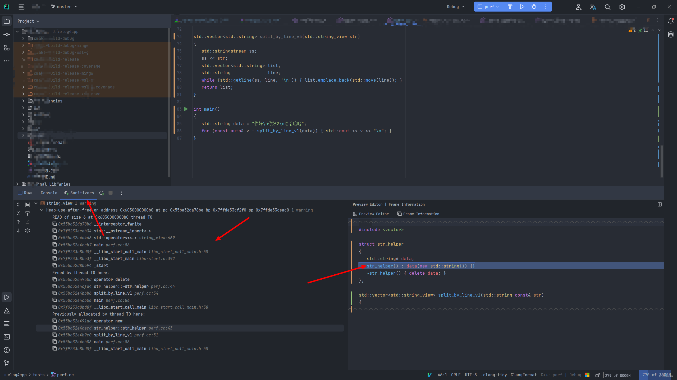Collapse the Heap-use-after-free node
Image resolution: width=677 pixels, height=380 pixels.
[x=42, y=210]
